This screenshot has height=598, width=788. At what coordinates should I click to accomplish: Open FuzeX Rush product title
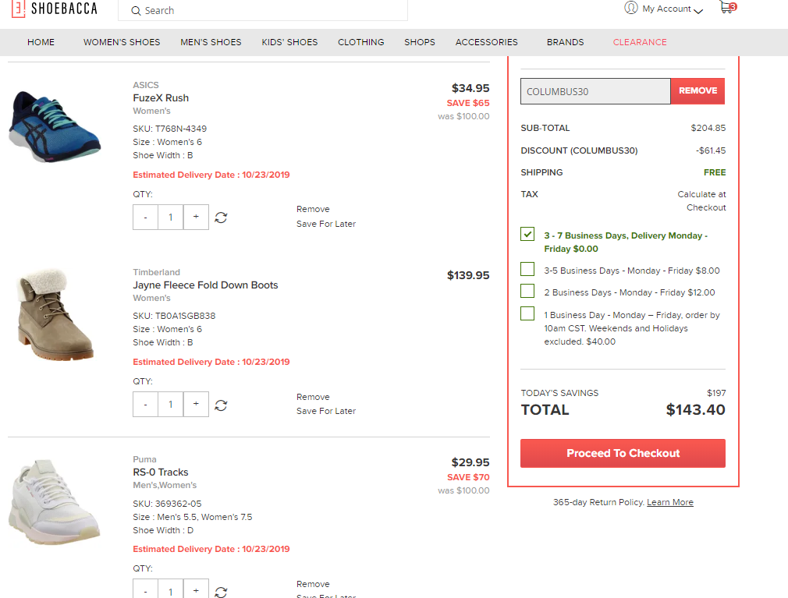click(x=161, y=98)
